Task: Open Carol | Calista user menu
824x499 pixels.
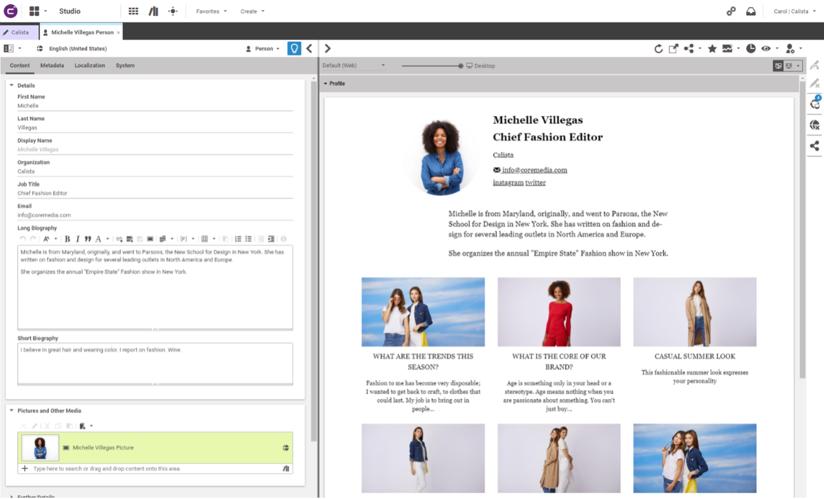Action: tap(795, 11)
